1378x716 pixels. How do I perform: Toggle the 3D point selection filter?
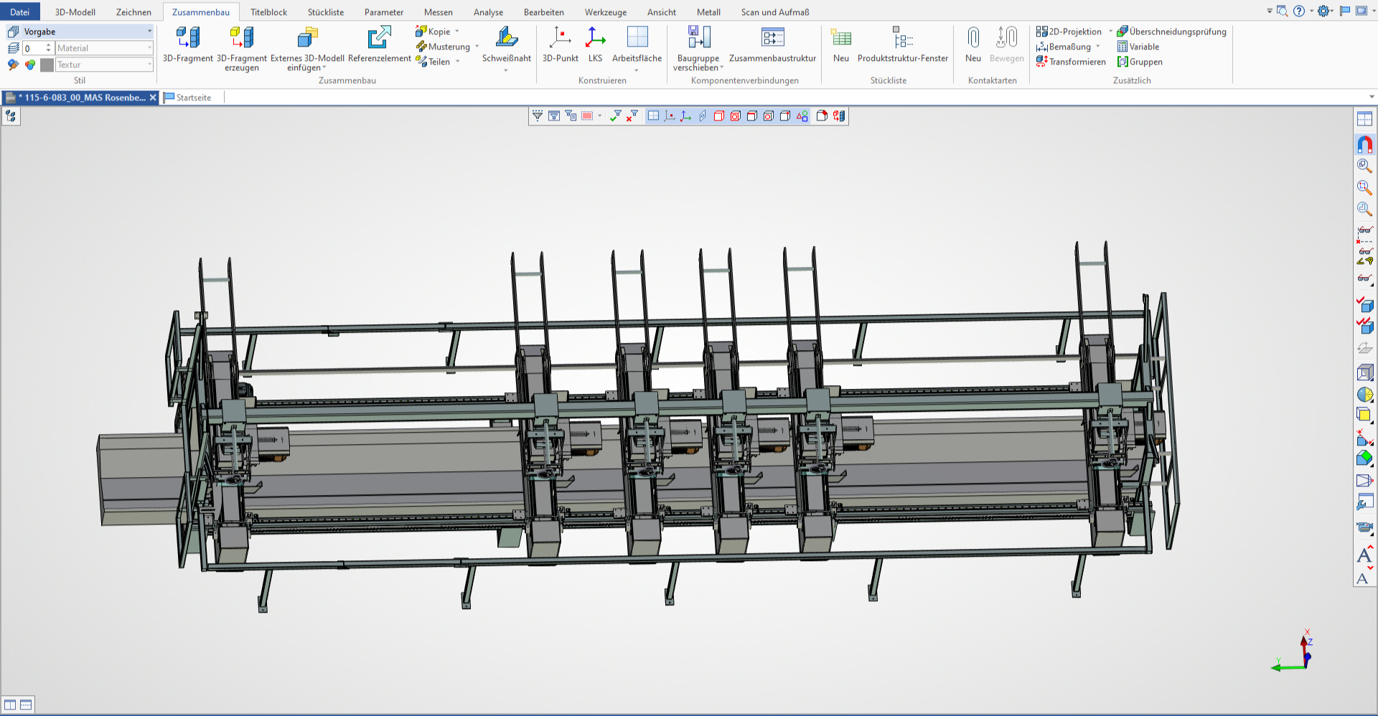tap(670, 116)
